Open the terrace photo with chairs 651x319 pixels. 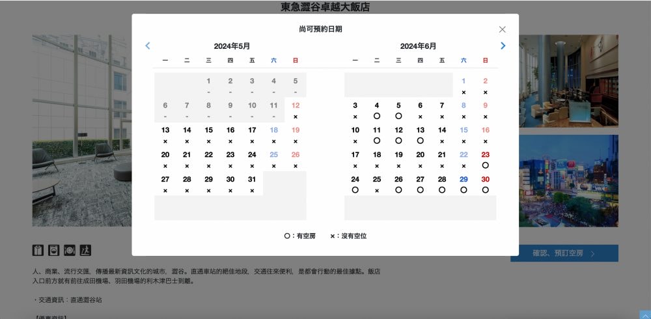click(82, 130)
